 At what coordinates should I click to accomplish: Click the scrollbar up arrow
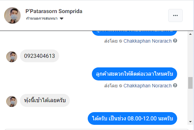click(x=190, y=34)
